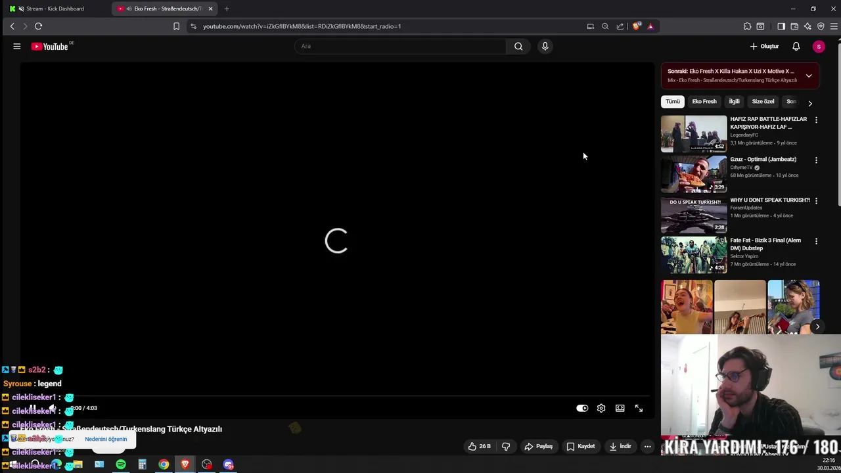
Task: Show more filter chips with right arrow
Action: coord(809,103)
